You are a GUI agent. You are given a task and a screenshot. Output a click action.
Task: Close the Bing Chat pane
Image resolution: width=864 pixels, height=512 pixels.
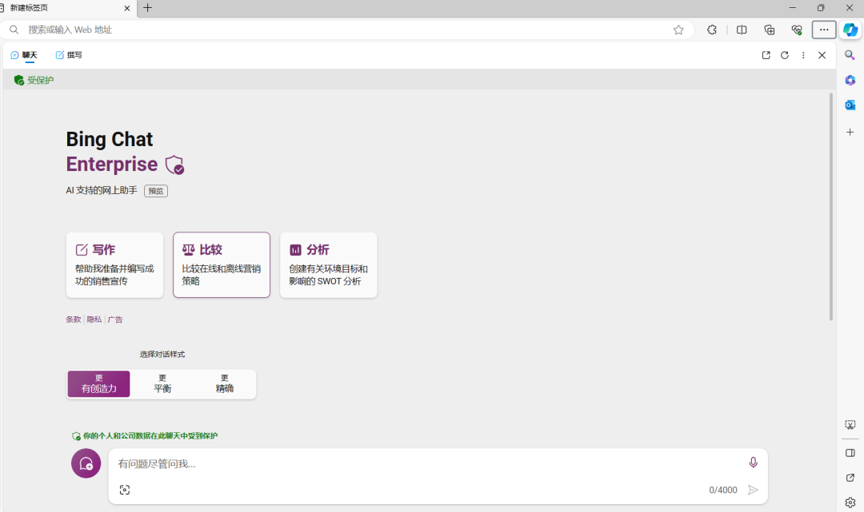pos(822,55)
